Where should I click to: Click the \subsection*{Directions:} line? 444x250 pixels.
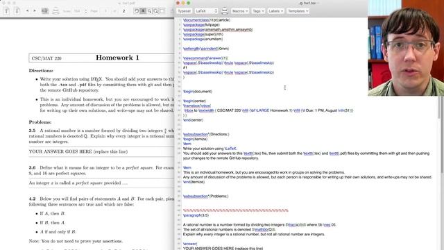tap(206, 134)
